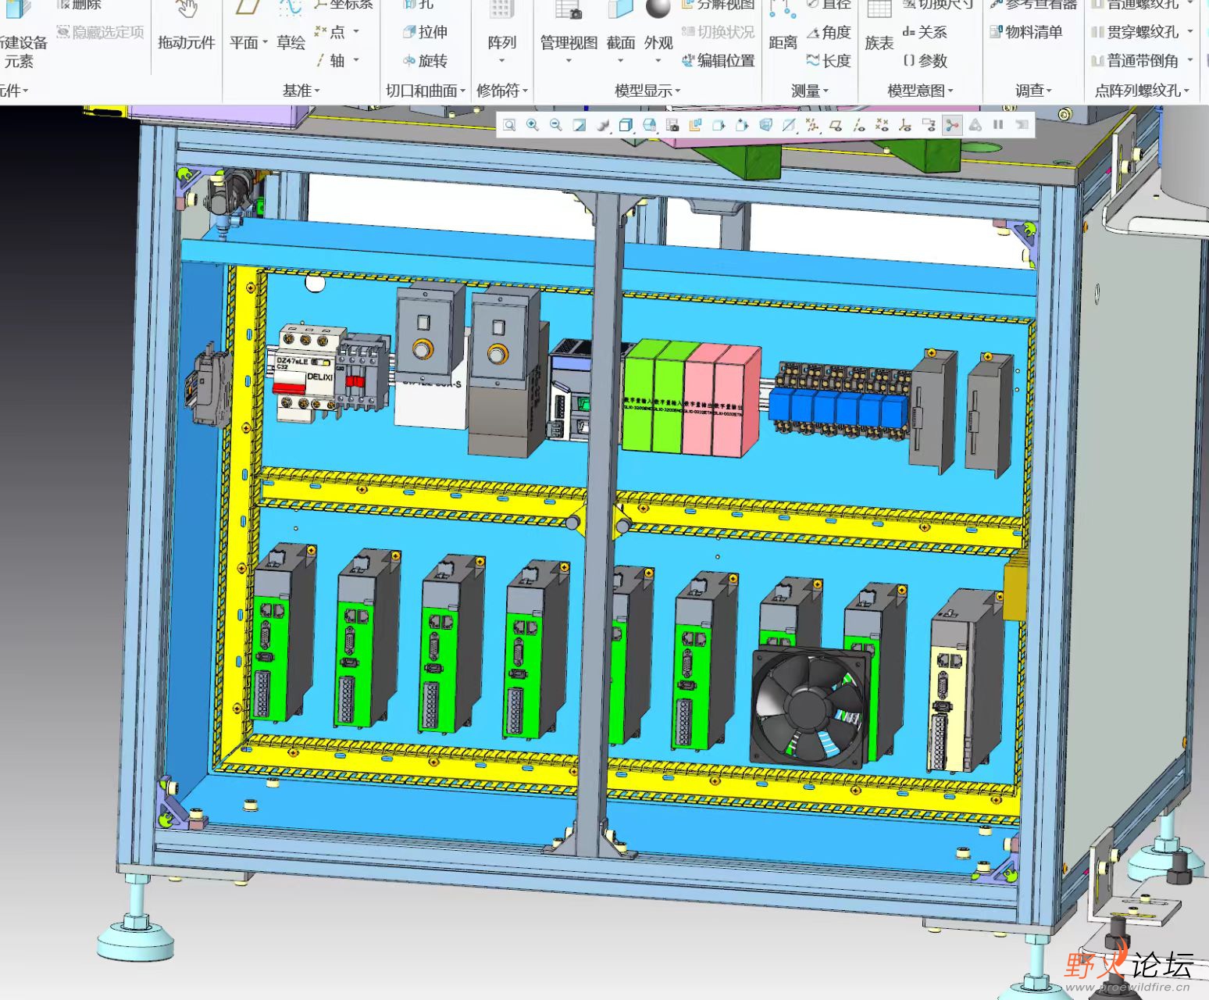Open the saved orientations icon
1209x1000 pixels.
649,125
